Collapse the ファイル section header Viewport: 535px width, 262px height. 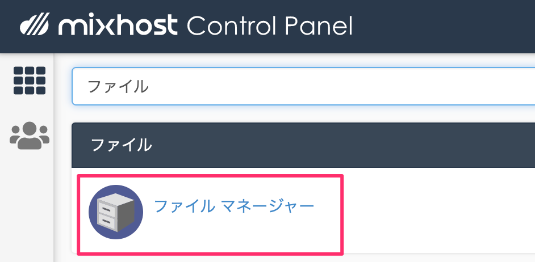point(303,146)
